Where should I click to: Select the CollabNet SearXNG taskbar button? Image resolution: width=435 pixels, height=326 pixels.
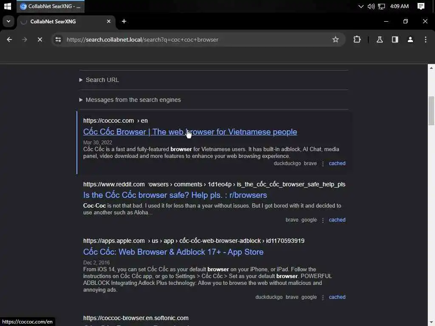pyautogui.click(x=51, y=6)
